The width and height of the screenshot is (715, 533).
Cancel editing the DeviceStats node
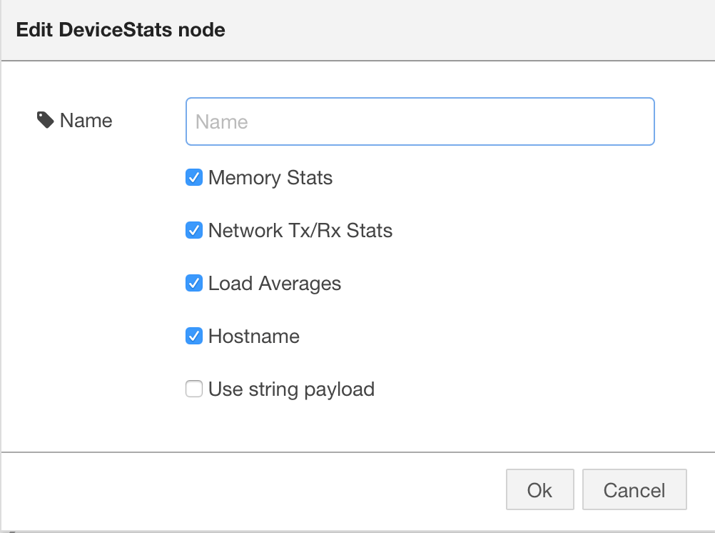point(634,489)
